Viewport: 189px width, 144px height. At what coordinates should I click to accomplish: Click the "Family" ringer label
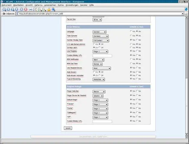[70, 108]
